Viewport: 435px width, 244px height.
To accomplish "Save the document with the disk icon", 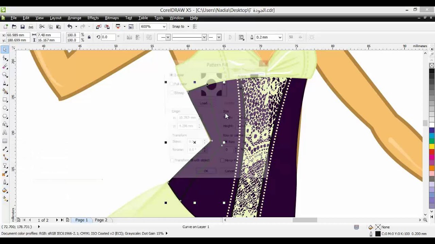I will 22,26.
